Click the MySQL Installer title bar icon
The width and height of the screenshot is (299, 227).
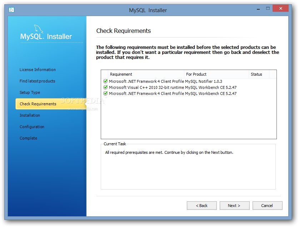tap(11, 10)
